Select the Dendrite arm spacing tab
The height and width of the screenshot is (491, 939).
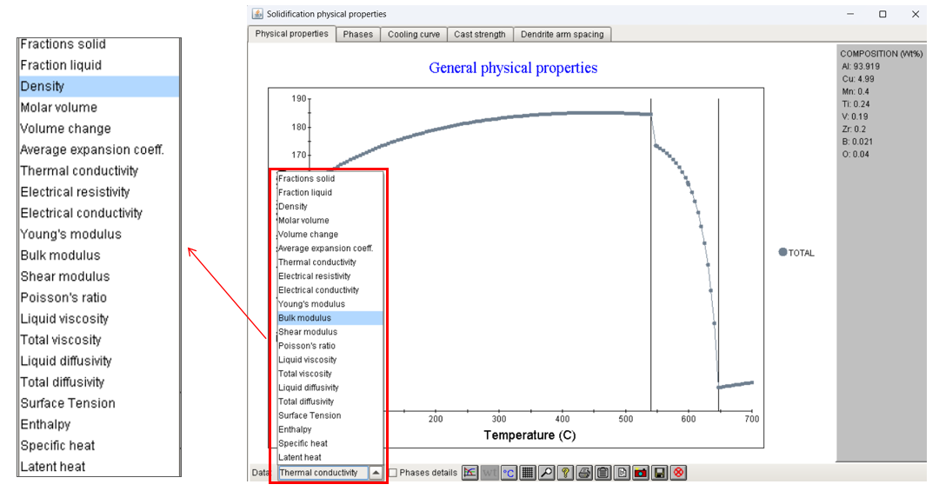point(563,35)
